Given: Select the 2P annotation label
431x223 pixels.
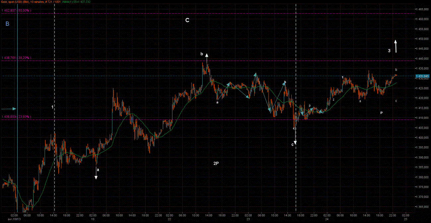Looking at the screenshot, I should [x=216, y=163].
